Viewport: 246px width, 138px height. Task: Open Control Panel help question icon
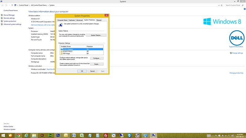tap(244, 9)
